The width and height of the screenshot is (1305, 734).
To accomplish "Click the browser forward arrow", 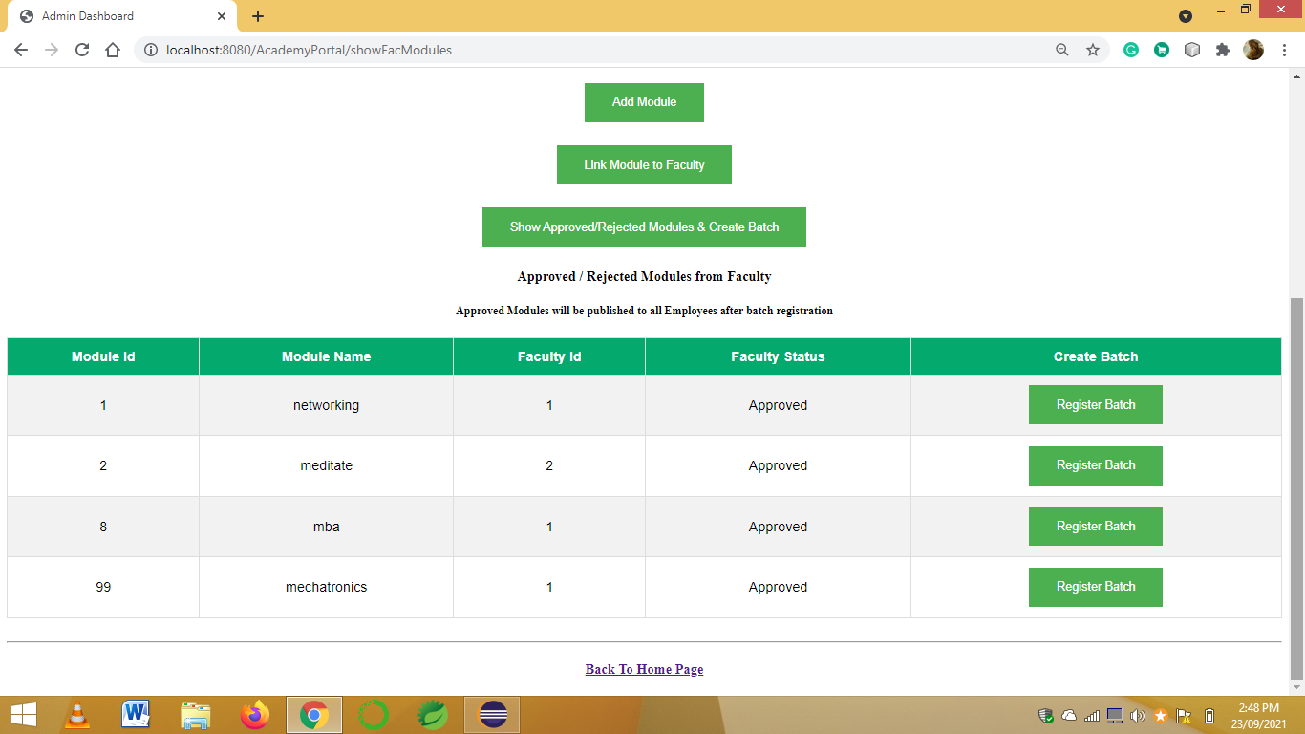I will click(x=52, y=50).
